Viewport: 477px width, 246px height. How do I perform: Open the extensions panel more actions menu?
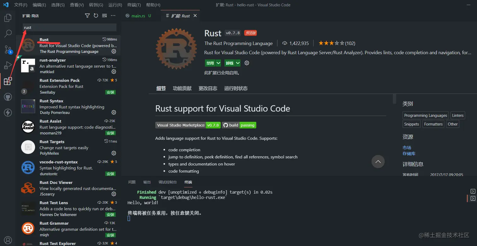113,15
